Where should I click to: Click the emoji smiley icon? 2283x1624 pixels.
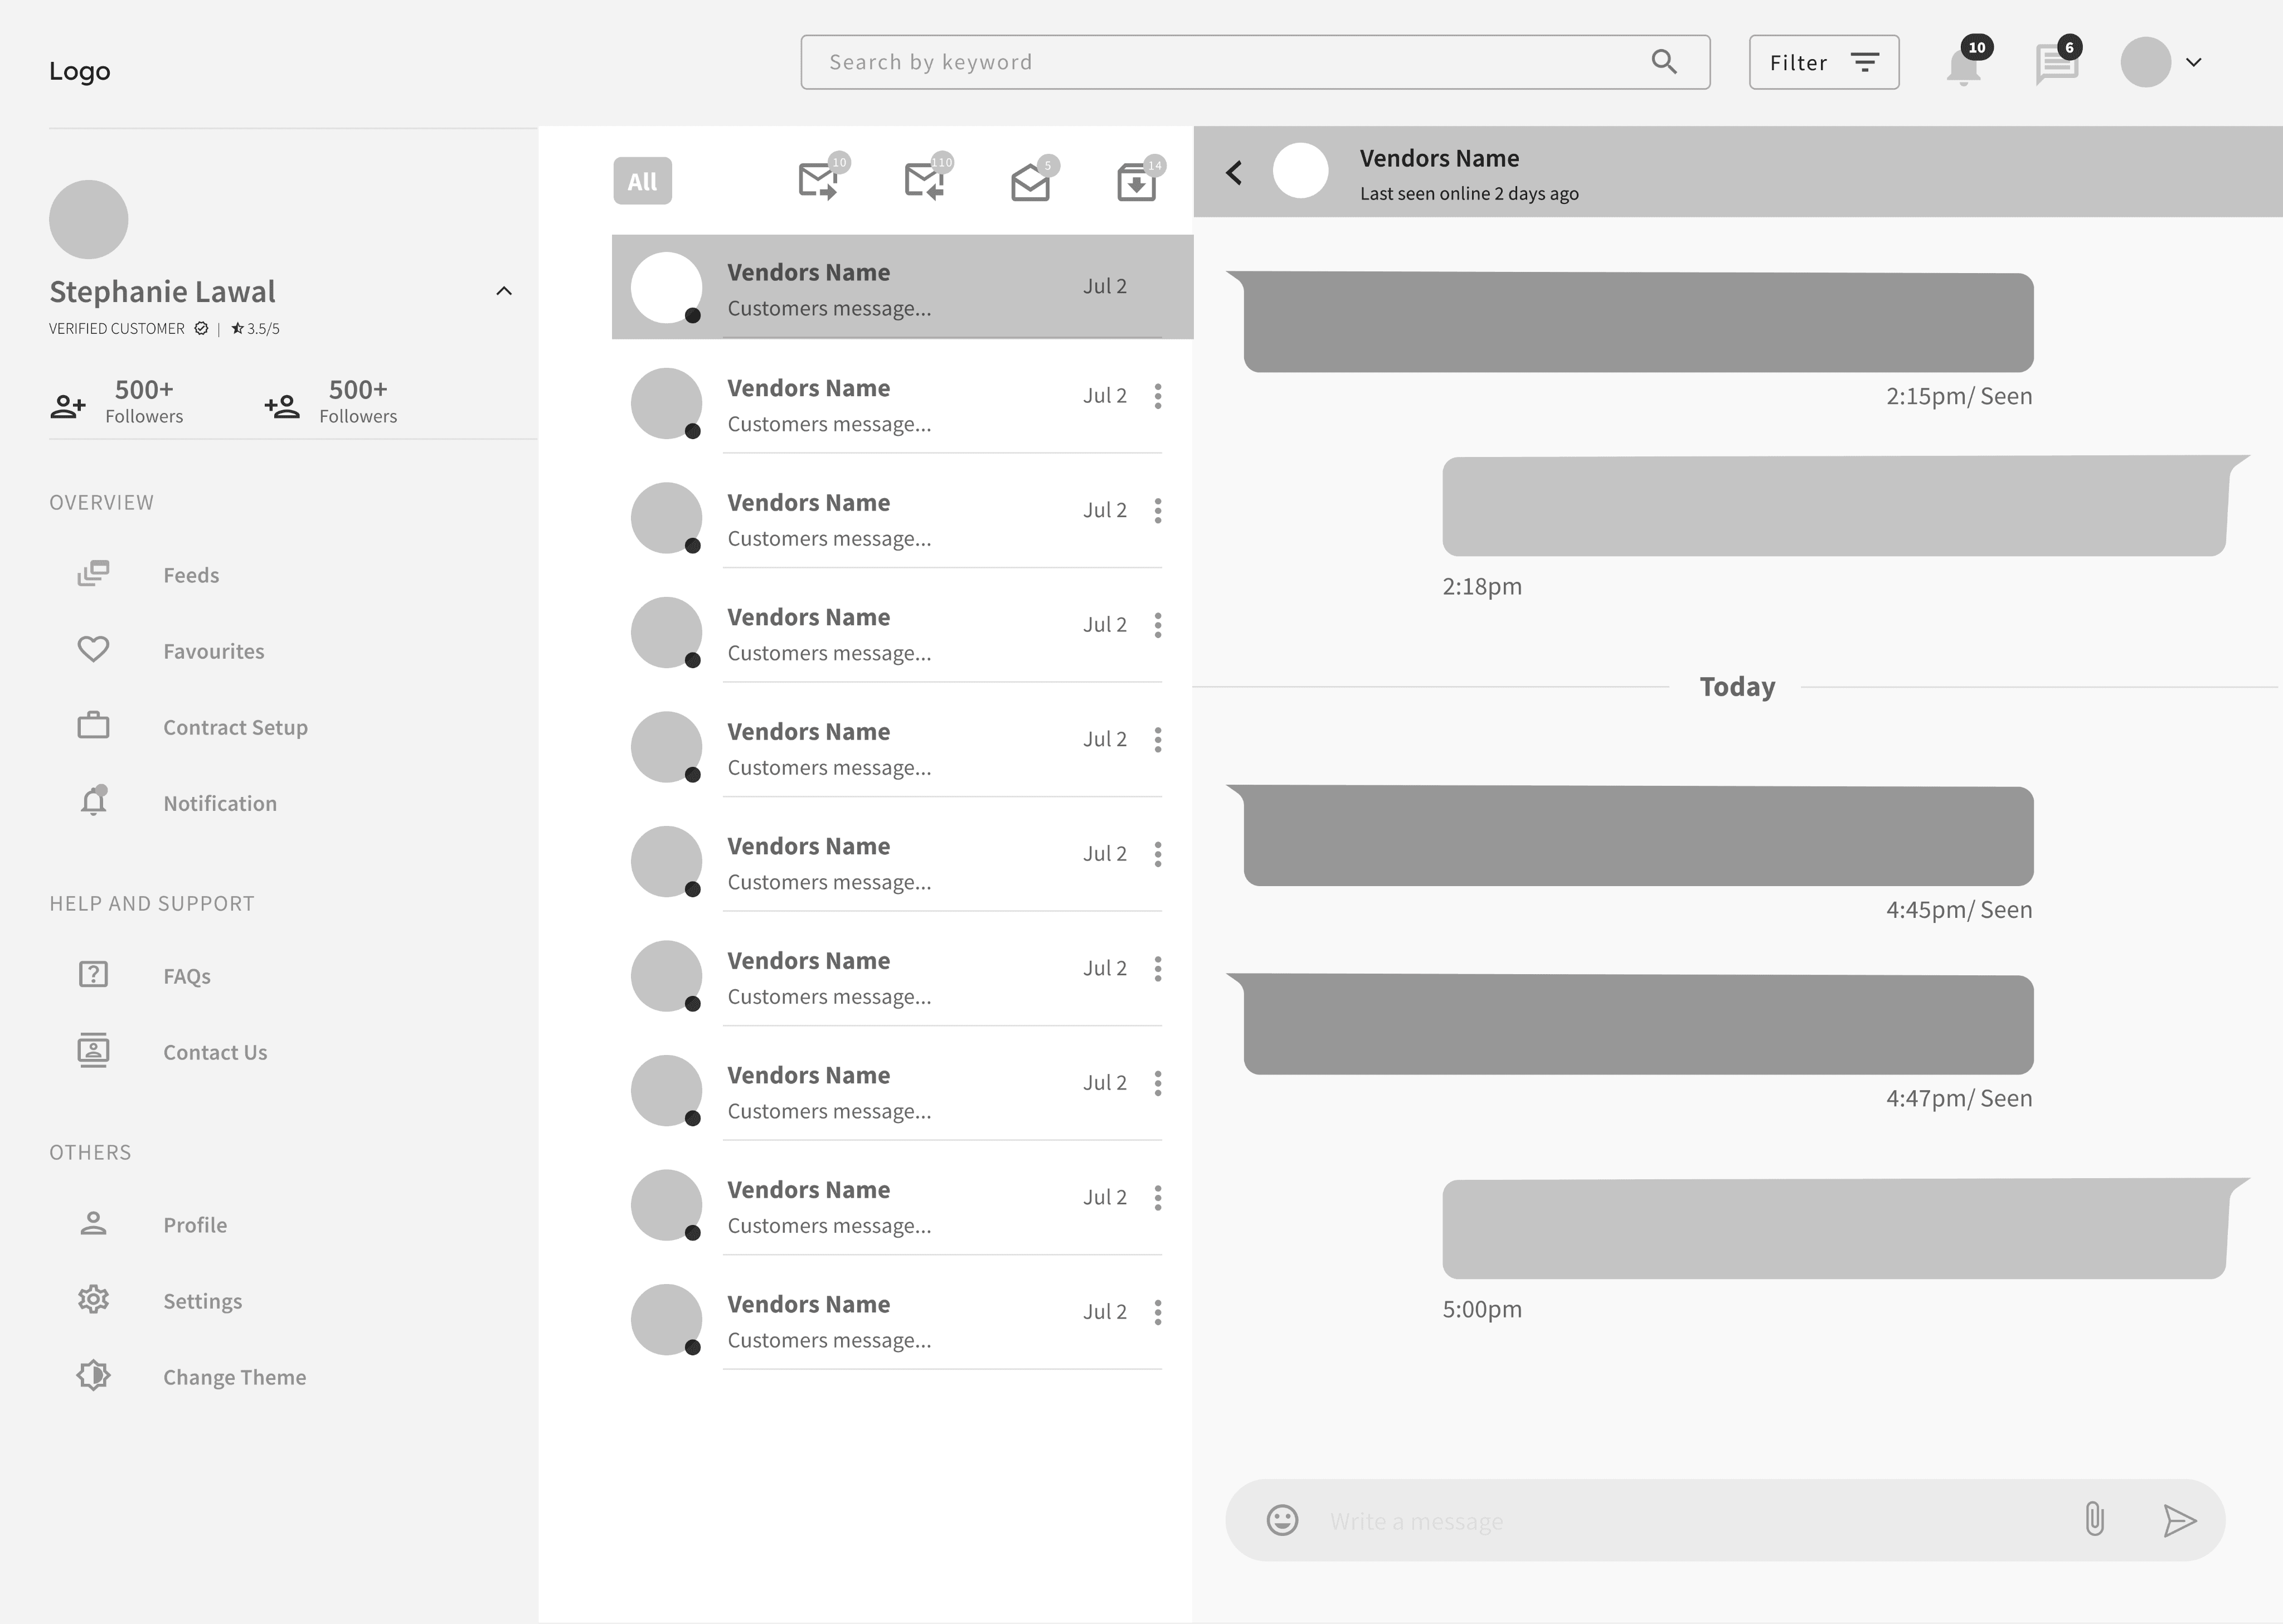tap(1282, 1520)
